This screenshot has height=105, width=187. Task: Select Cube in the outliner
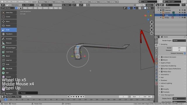point(167,15)
